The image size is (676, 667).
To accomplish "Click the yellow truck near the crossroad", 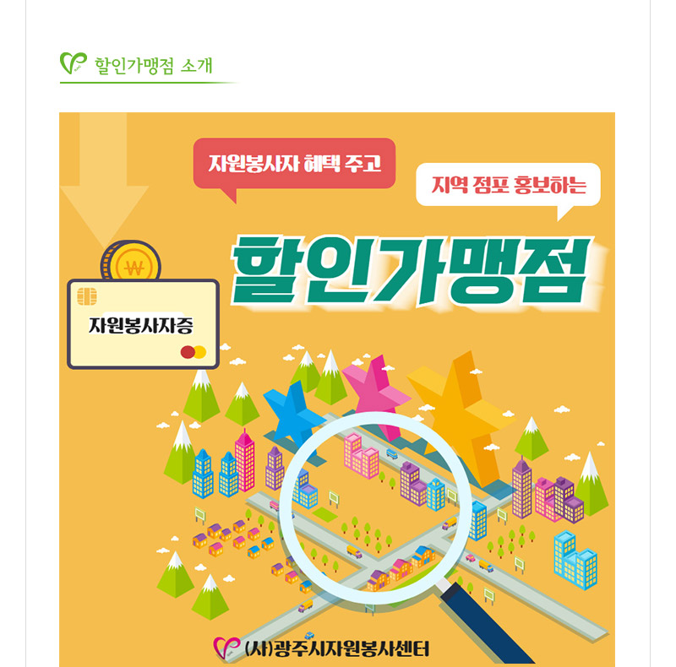I will tap(354, 551).
